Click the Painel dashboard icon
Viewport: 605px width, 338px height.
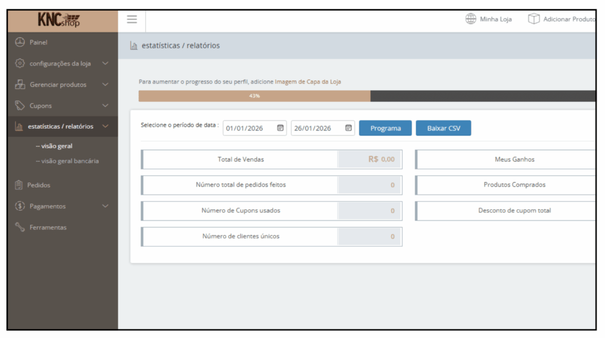point(19,42)
